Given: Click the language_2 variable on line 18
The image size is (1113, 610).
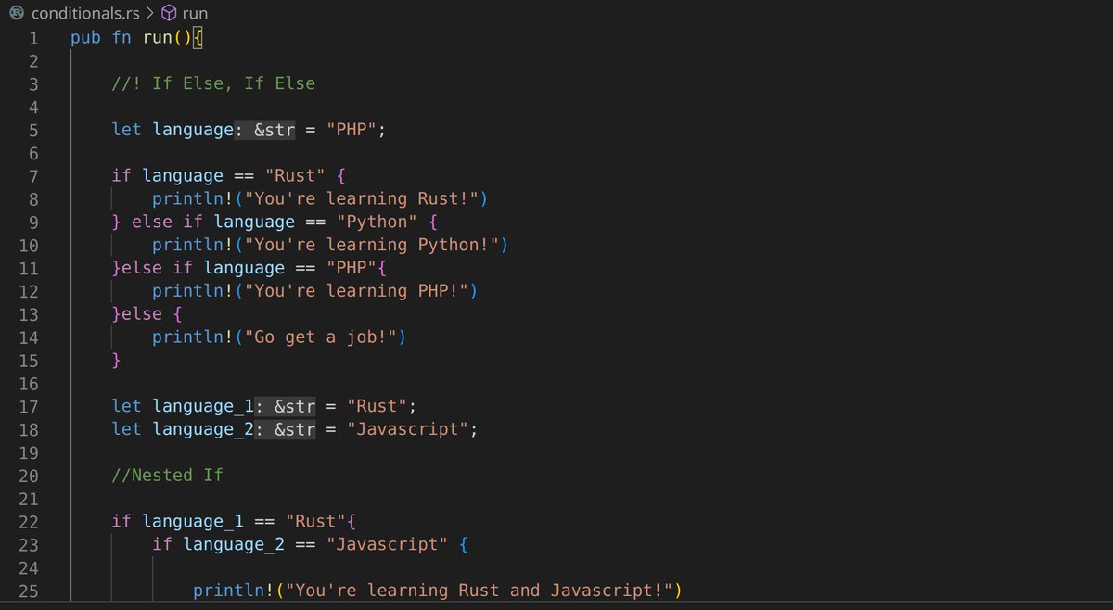Looking at the screenshot, I should click(x=203, y=429).
